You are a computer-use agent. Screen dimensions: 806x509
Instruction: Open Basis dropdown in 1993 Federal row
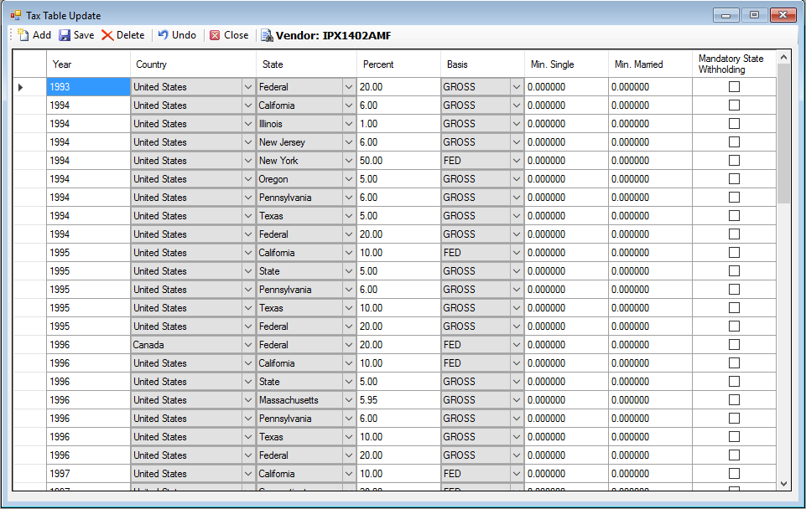click(516, 87)
